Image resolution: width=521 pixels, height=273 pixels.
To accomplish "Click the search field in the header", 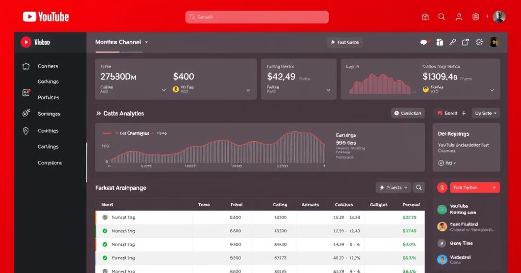I will point(257,17).
